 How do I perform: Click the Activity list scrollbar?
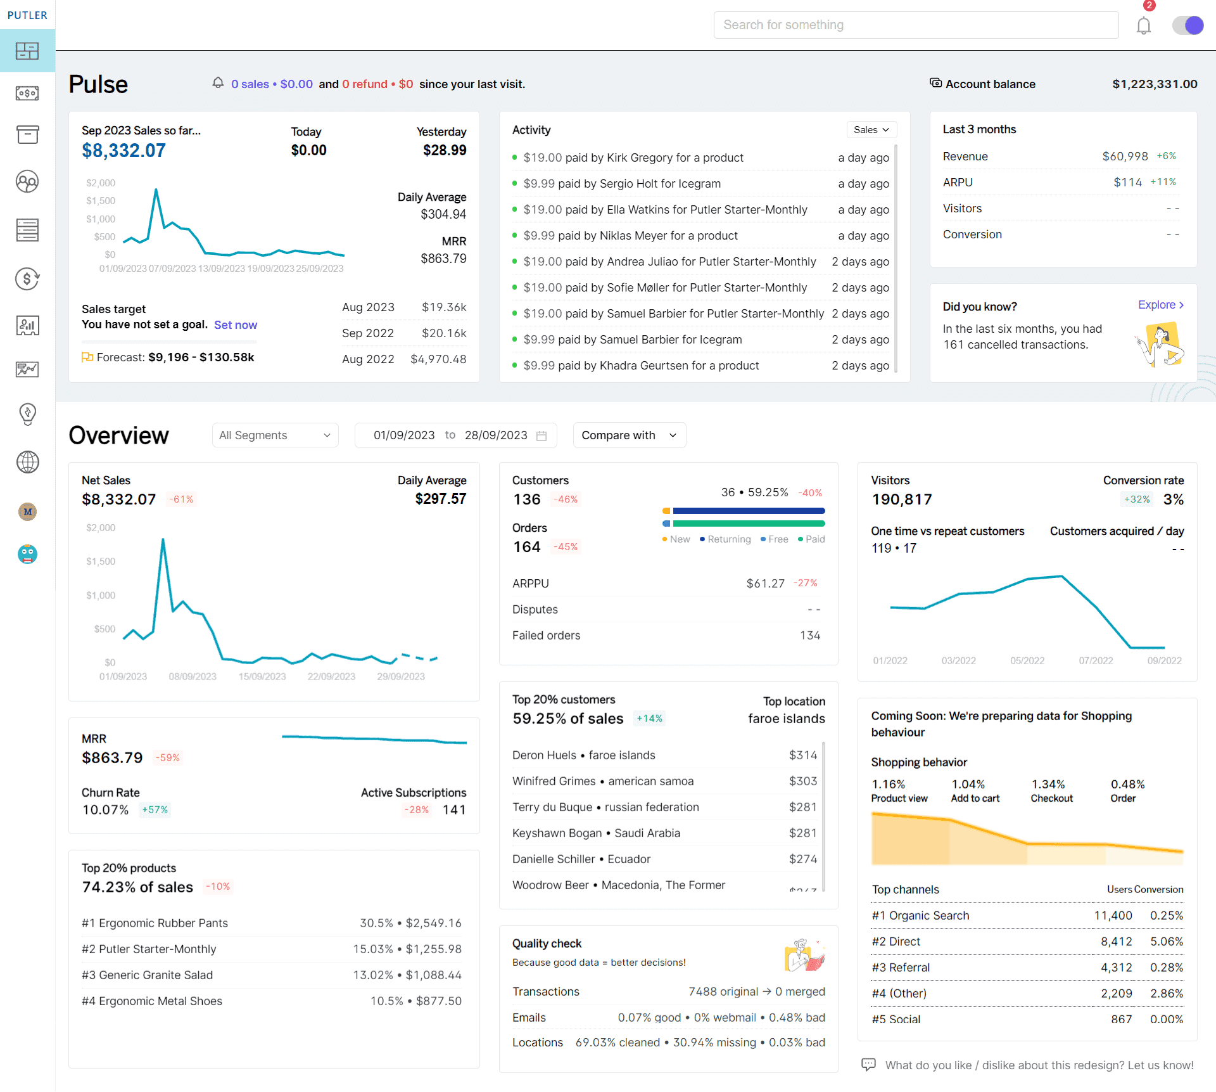click(896, 259)
